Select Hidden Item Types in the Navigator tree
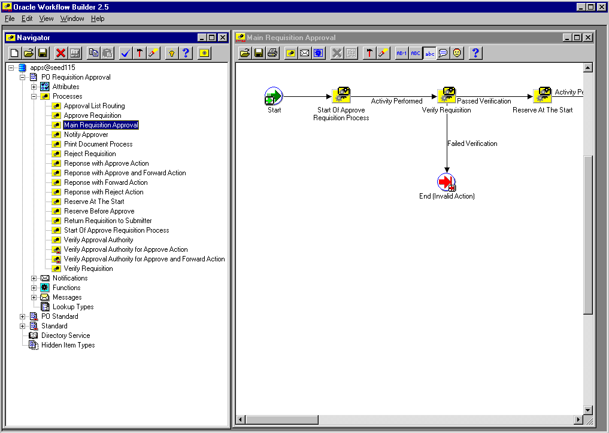 (68, 345)
